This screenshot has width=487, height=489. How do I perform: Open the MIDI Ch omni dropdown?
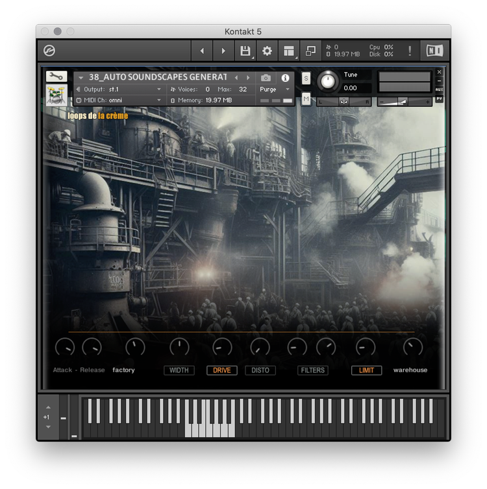click(119, 101)
